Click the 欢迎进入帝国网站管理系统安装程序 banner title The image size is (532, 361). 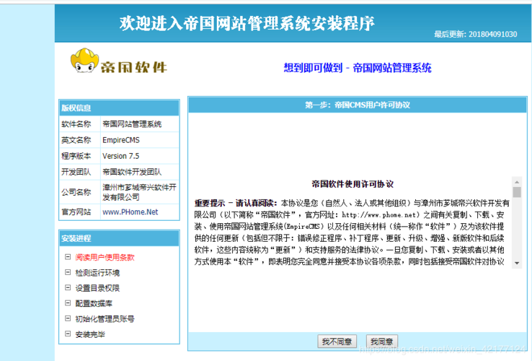pyautogui.click(x=247, y=23)
